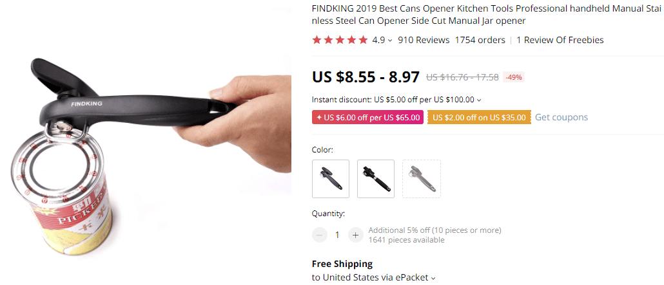This screenshot has height=285, width=664.
Task: Expand the Instant discount dropdown
Action: point(479,100)
